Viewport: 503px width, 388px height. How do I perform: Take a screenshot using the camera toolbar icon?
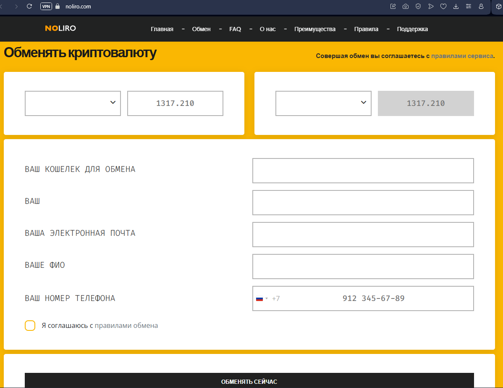(406, 6)
